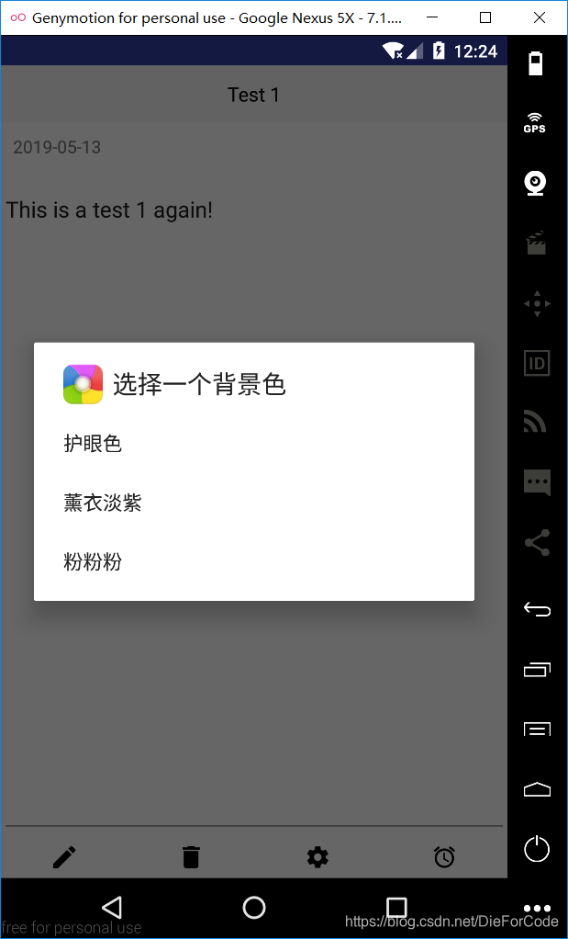
Task: Tap the Android recent apps square
Action: (x=396, y=907)
